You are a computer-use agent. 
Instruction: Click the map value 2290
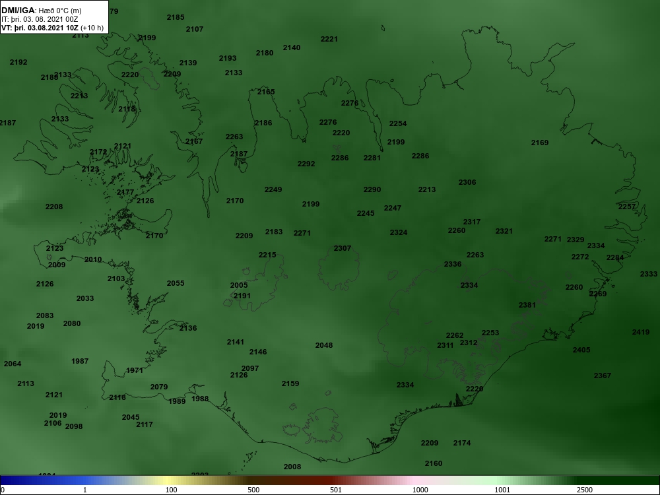click(x=372, y=189)
